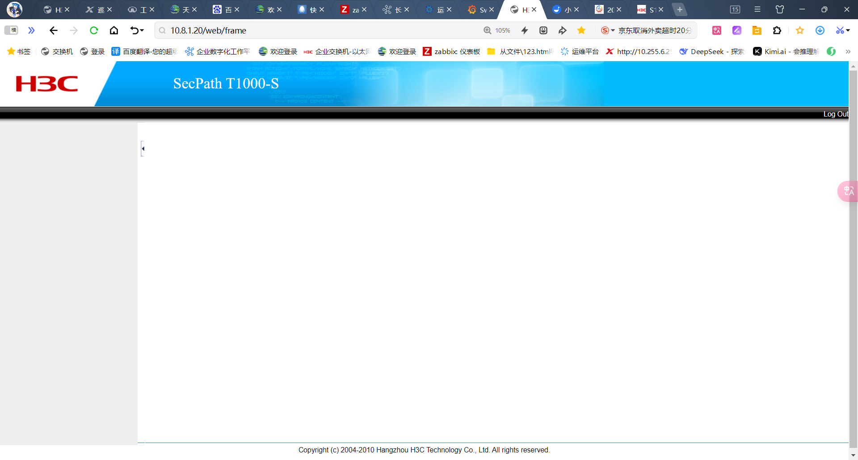
Task: Toggle the 横 layout switch in the toolbar
Action: [11, 30]
